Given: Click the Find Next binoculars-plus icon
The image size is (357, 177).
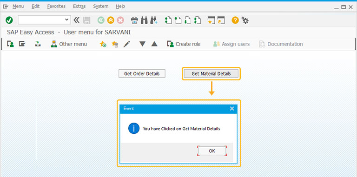Looking at the screenshot, I should [x=154, y=20].
